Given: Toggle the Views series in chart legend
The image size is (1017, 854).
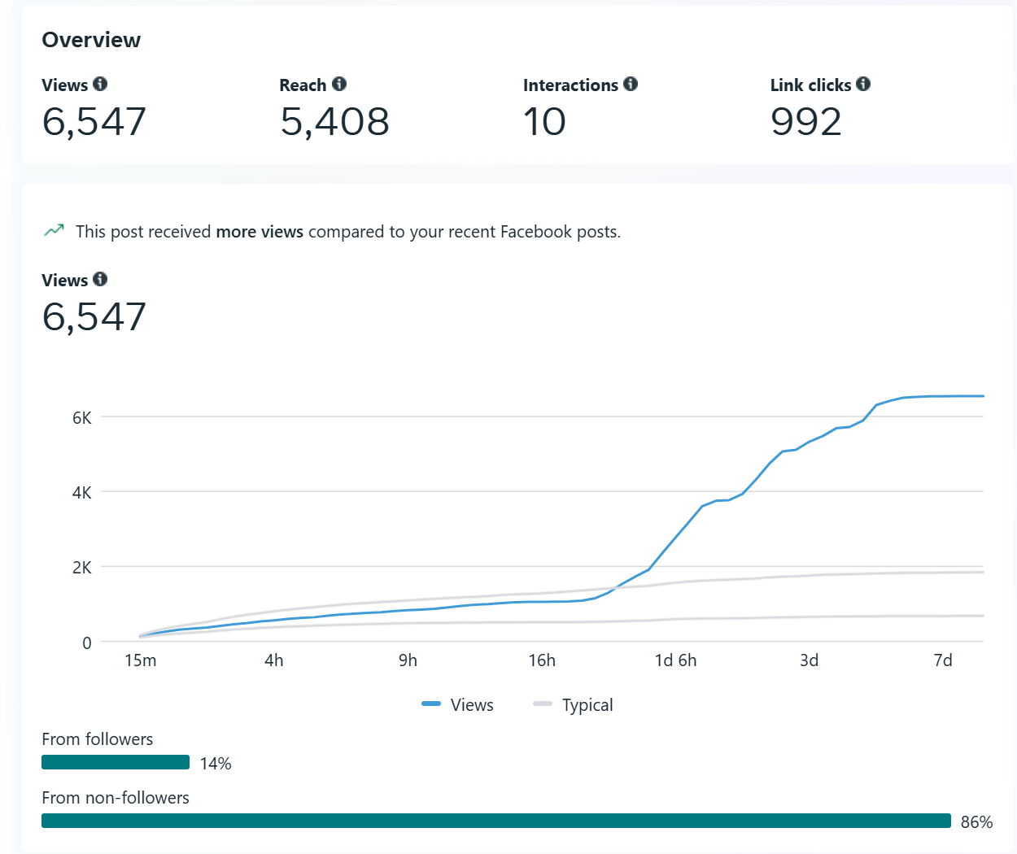Looking at the screenshot, I should point(458,704).
